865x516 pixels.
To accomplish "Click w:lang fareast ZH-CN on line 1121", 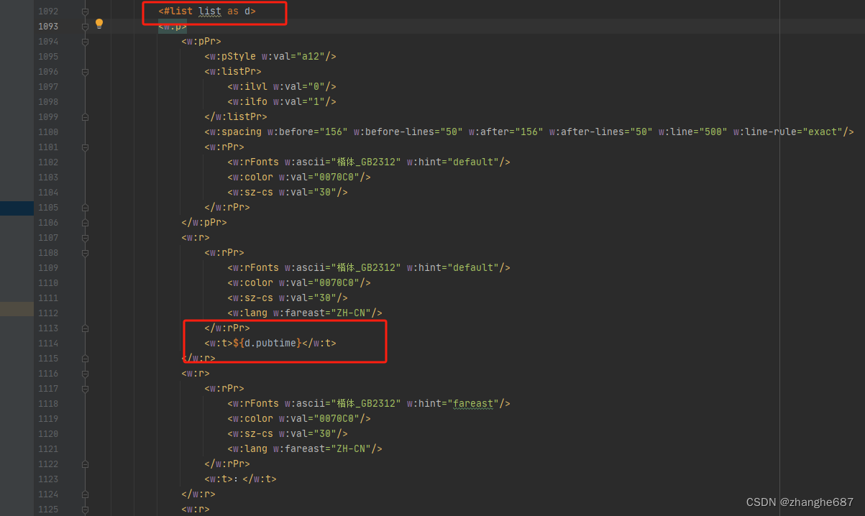I will tap(305, 449).
